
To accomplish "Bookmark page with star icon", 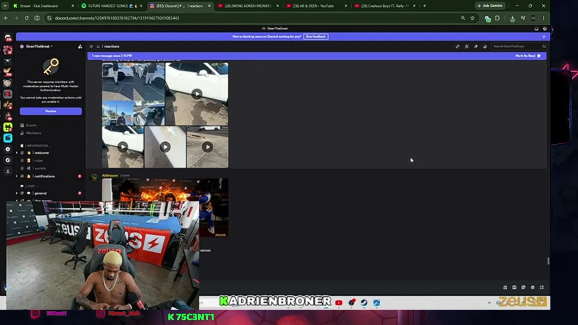I will click(x=472, y=18).
